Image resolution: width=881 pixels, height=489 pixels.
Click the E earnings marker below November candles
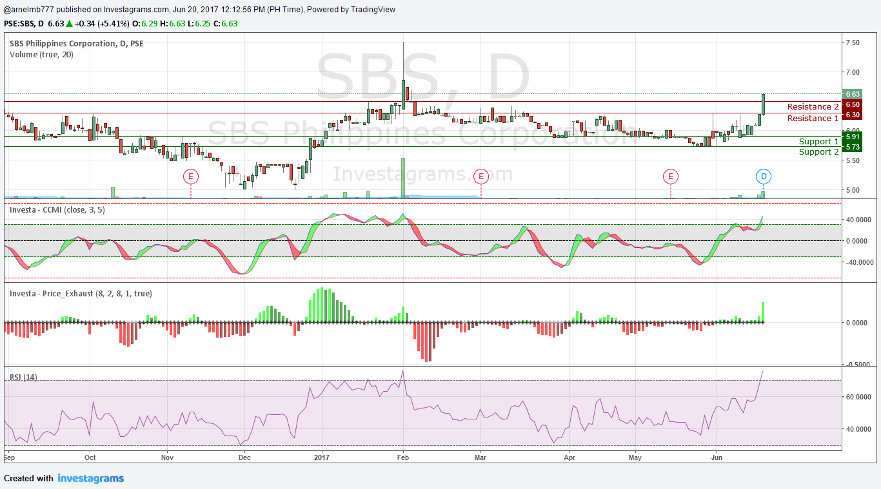(190, 176)
